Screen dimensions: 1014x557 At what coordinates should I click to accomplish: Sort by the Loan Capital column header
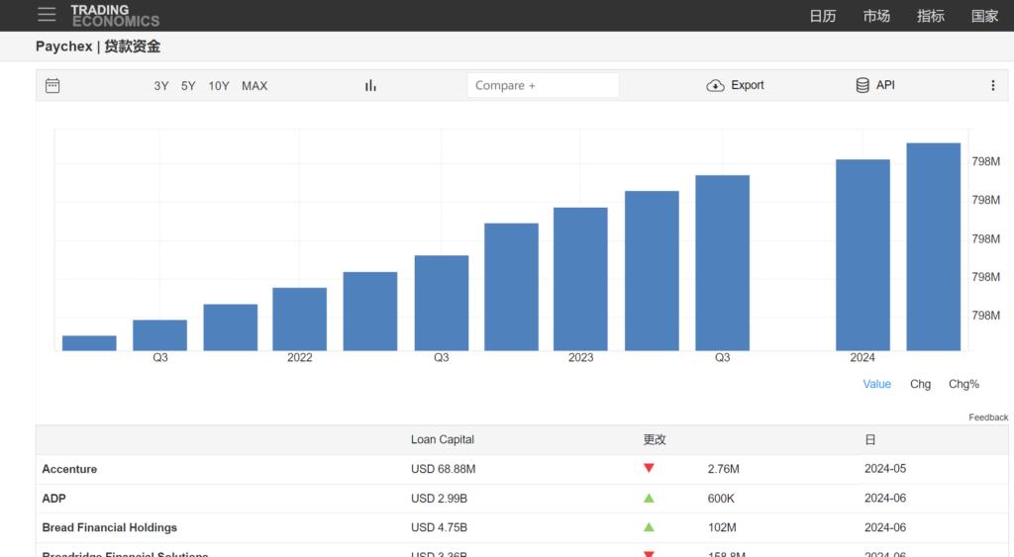click(443, 439)
